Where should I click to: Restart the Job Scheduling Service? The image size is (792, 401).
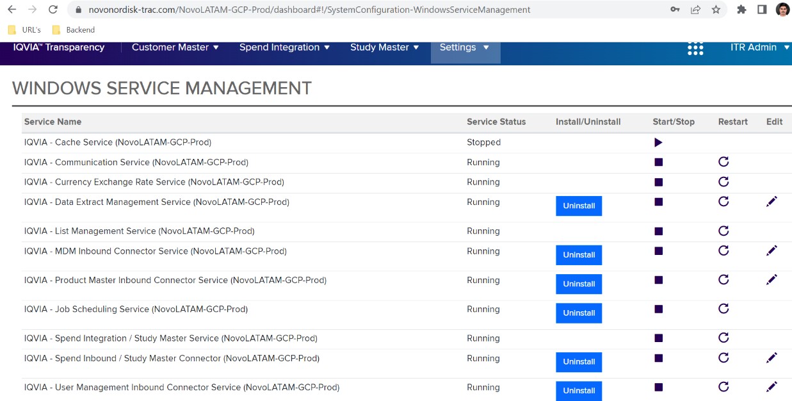(x=723, y=309)
